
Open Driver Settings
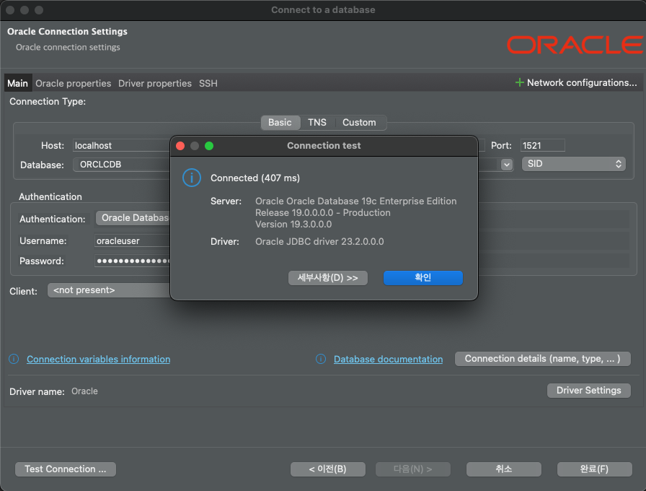[x=589, y=391]
